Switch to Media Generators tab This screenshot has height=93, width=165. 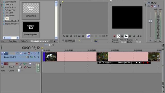click(39, 41)
